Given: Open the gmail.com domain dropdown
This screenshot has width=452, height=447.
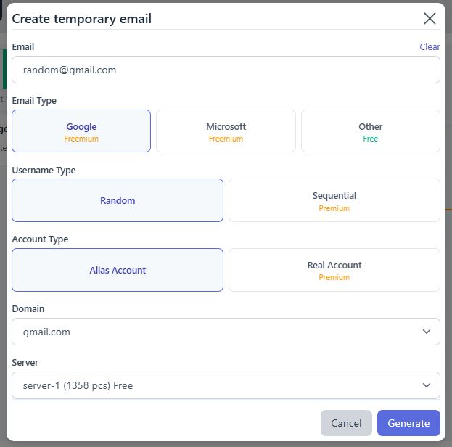Looking at the screenshot, I should pos(226,332).
